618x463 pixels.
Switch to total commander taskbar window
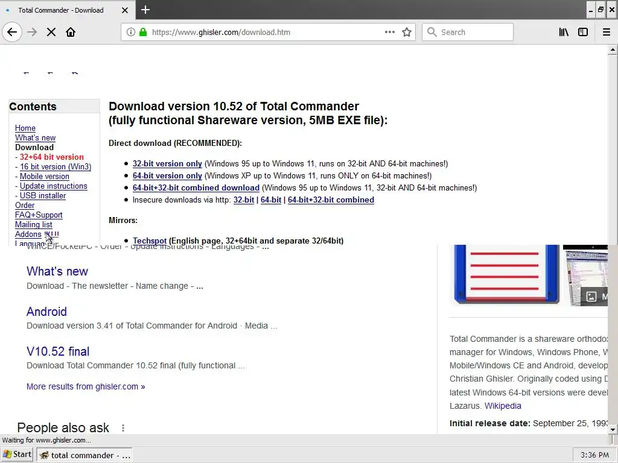point(84,455)
